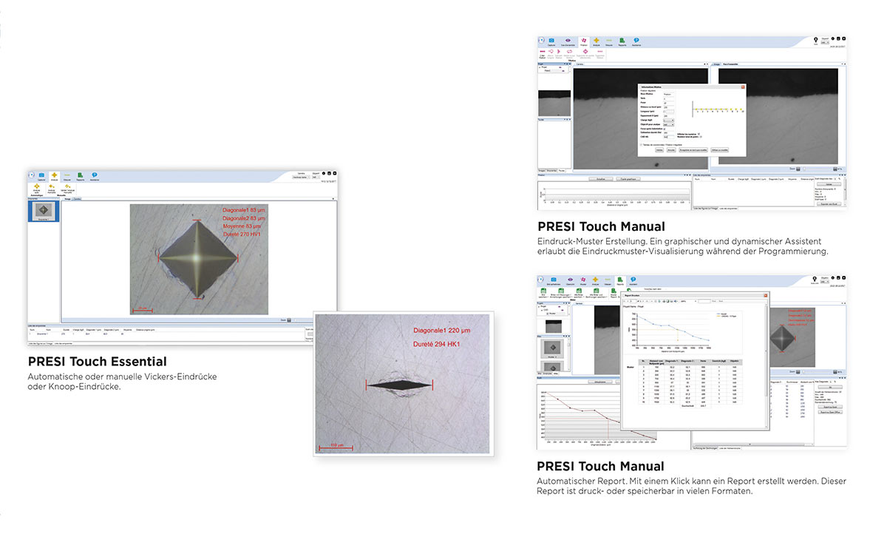Click Valider l'analyse manuelle icon
Image resolution: width=887 pixels, height=537 pixels.
click(x=67, y=188)
